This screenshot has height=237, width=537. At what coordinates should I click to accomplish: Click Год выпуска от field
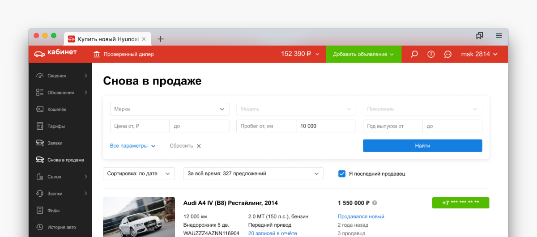[x=392, y=126]
